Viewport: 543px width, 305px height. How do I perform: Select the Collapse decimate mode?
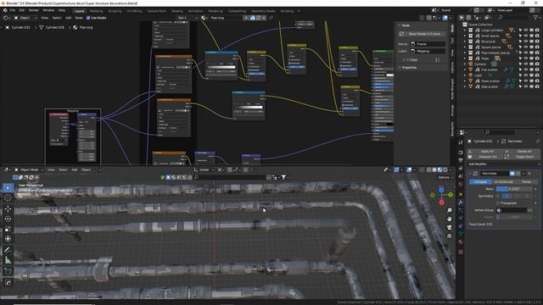480,181
